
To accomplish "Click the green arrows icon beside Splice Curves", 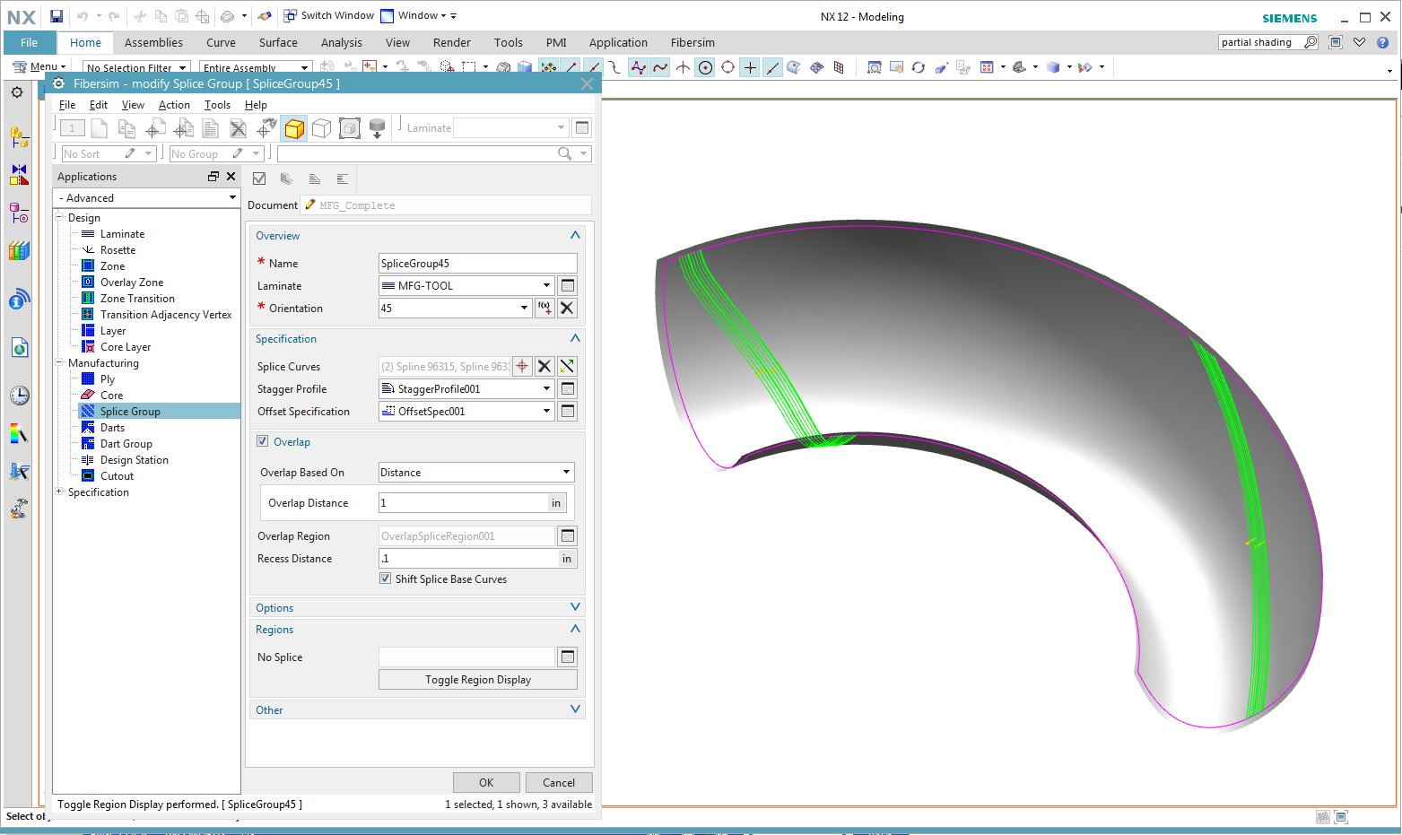I will (x=567, y=366).
